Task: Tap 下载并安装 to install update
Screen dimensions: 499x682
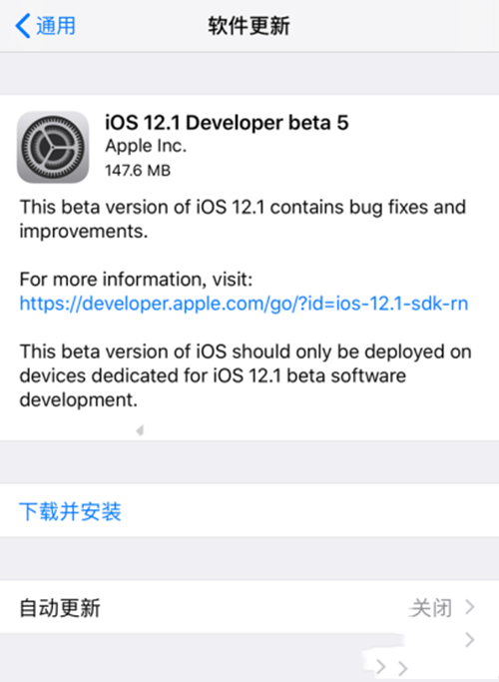Action: (70, 511)
